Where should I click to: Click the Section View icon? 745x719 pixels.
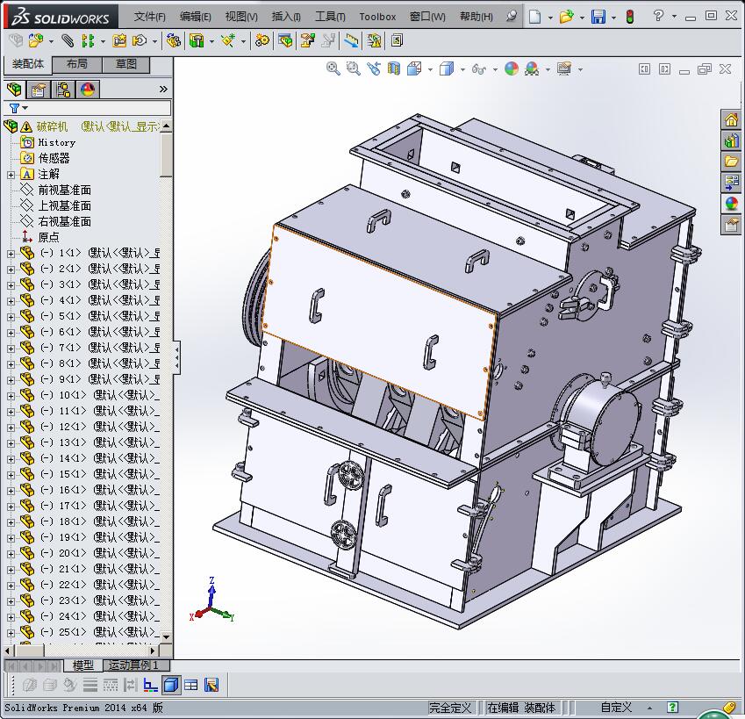393,68
